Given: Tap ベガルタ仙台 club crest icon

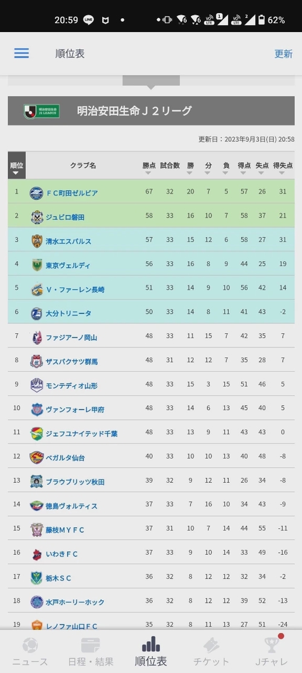Looking at the screenshot, I should tap(37, 457).
